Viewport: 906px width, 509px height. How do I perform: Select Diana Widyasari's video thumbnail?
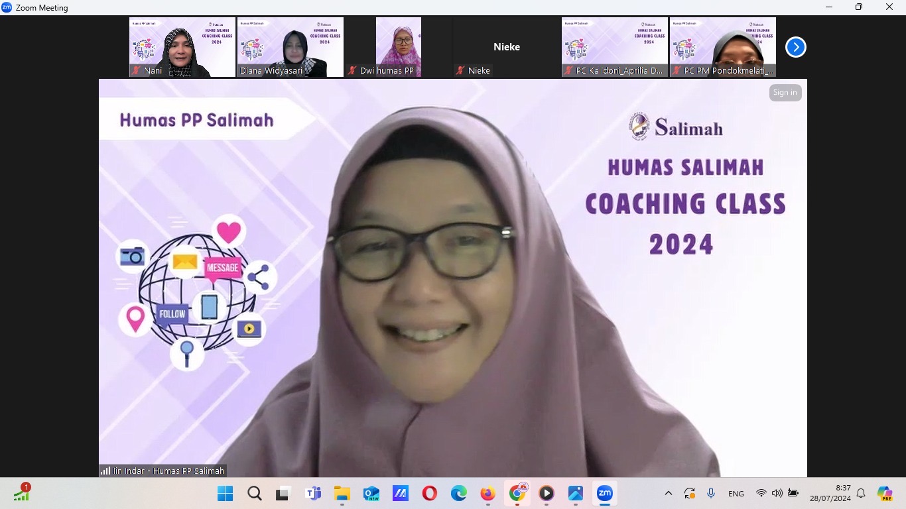(x=291, y=47)
